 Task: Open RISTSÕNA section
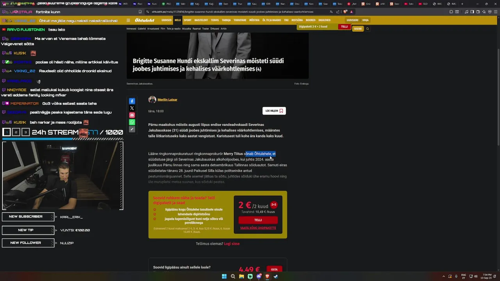tap(297, 20)
